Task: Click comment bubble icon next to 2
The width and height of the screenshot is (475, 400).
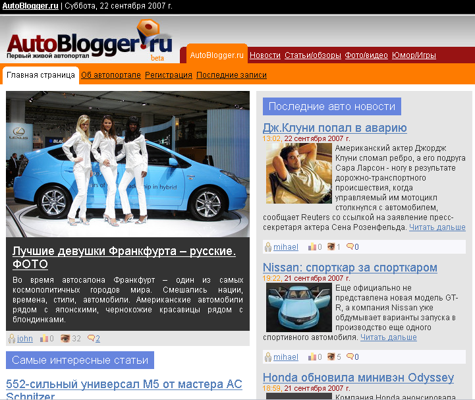Action: point(91,338)
